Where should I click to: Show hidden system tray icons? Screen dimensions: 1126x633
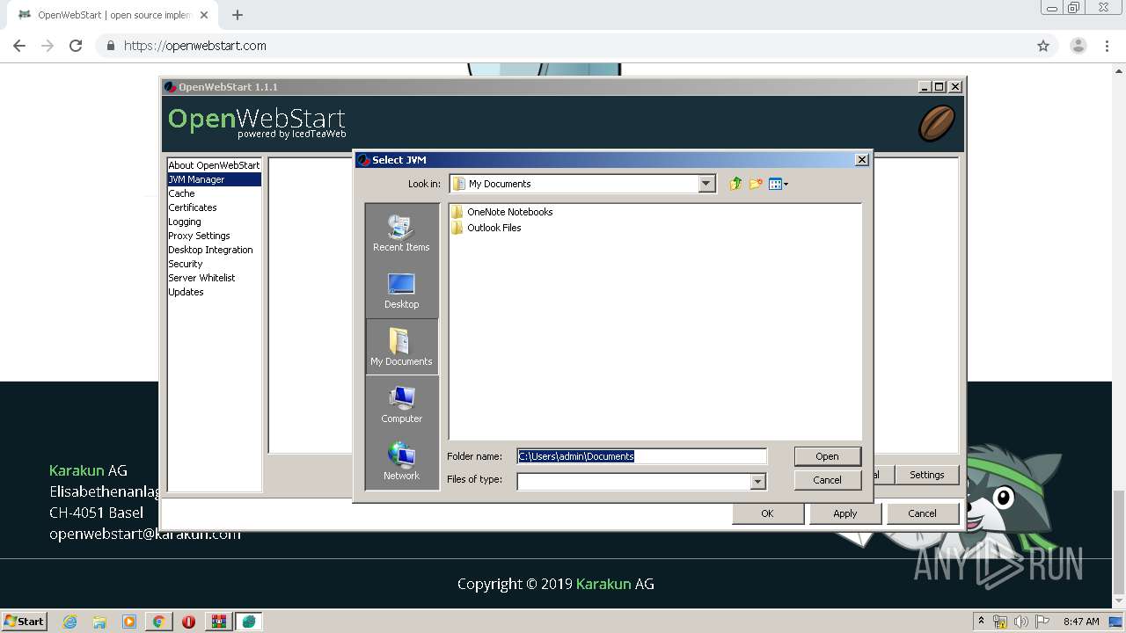(981, 622)
